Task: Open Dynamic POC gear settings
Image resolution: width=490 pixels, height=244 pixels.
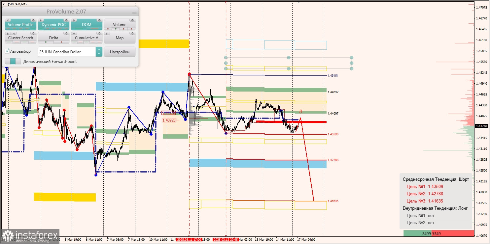Action: 66,20
